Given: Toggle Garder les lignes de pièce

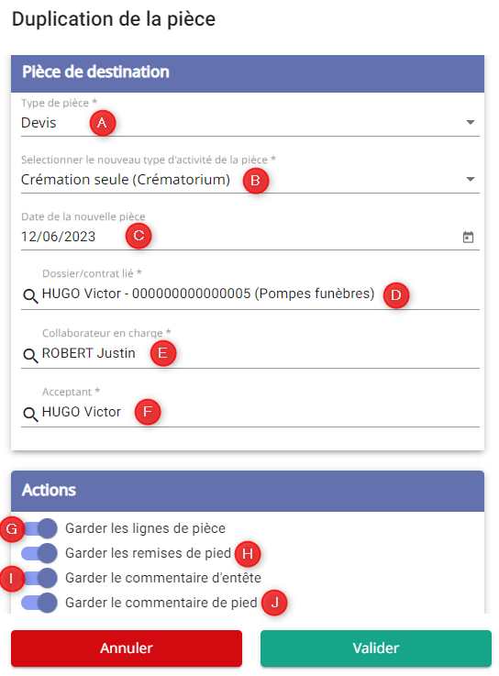Looking at the screenshot, I should [x=39, y=528].
